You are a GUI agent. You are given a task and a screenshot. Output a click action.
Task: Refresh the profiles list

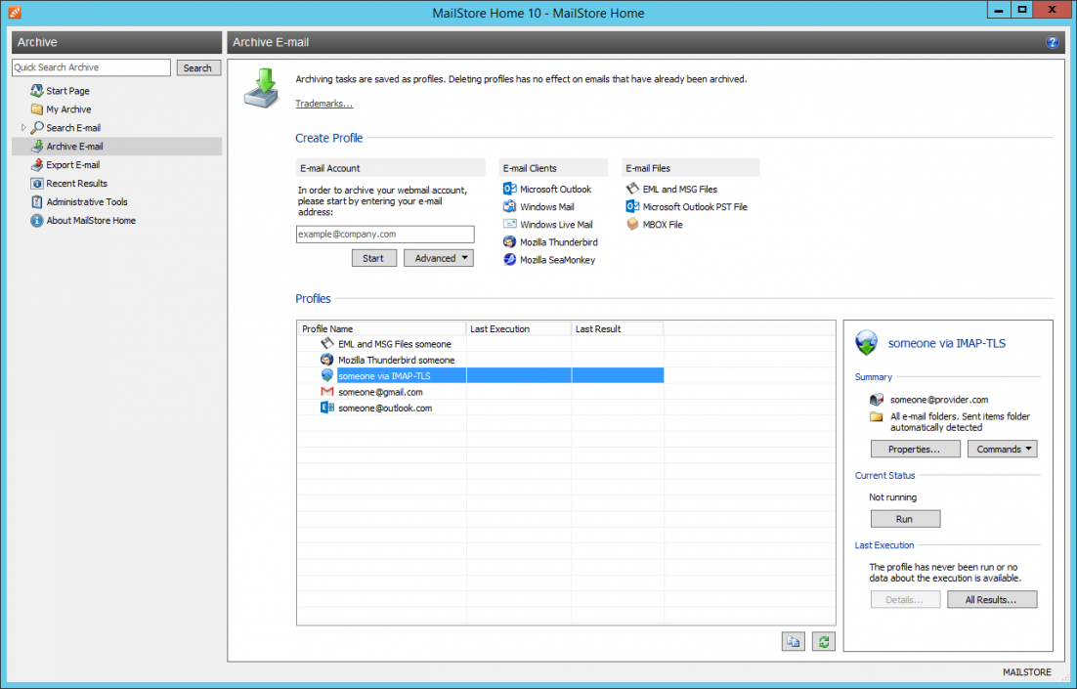pyautogui.click(x=822, y=641)
